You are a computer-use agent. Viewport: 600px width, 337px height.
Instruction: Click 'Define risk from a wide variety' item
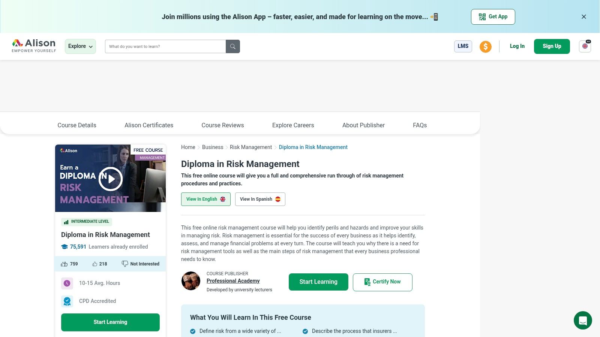click(240, 331)
